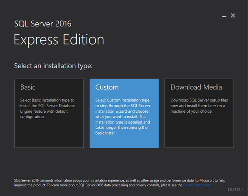Select the Basic installation type tile
Viewport: 248px width, 196px height.
click(x=49, y=113)
